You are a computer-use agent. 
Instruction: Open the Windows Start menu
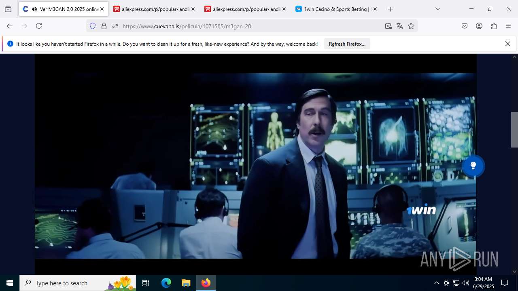point(10,283)
